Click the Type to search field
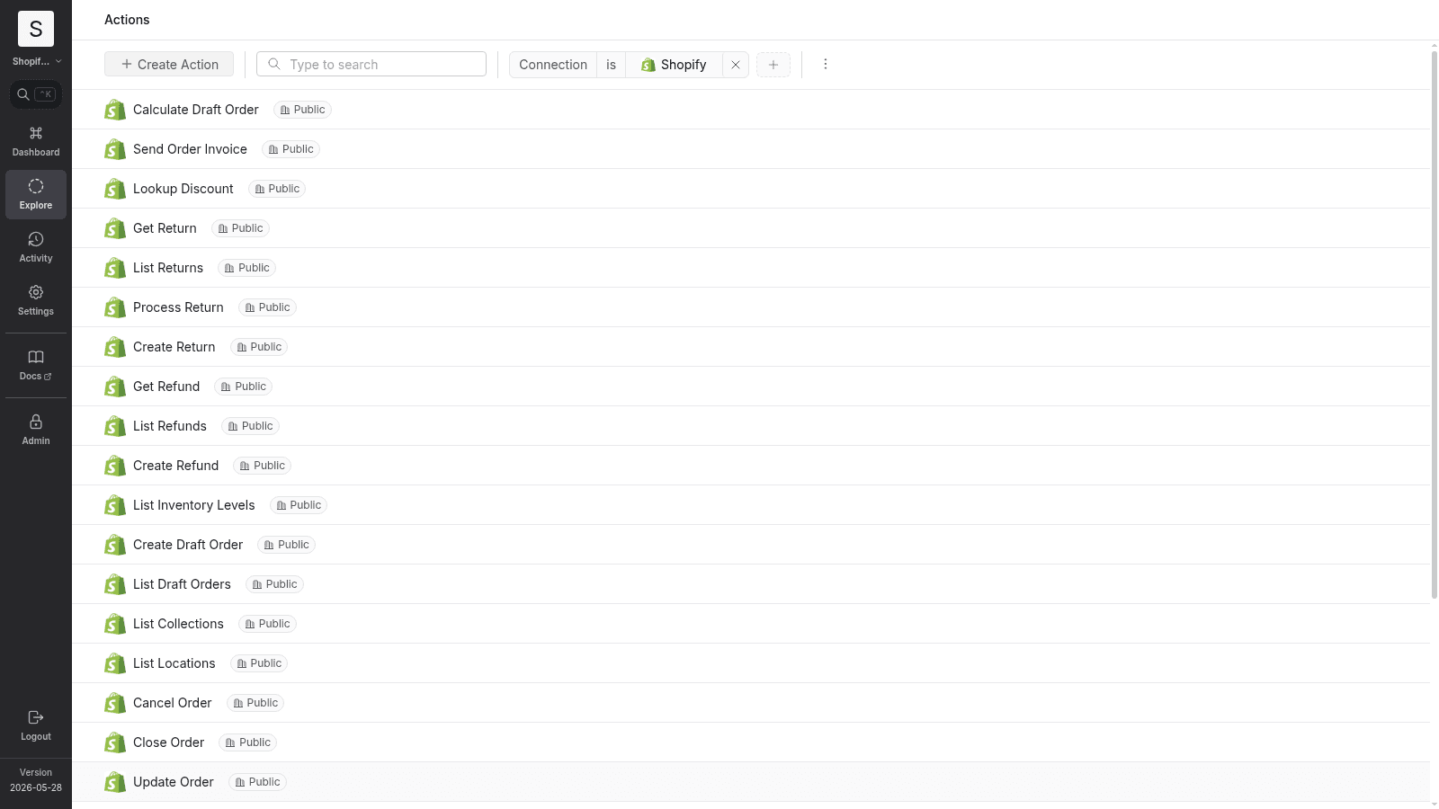 click(371, 65)
